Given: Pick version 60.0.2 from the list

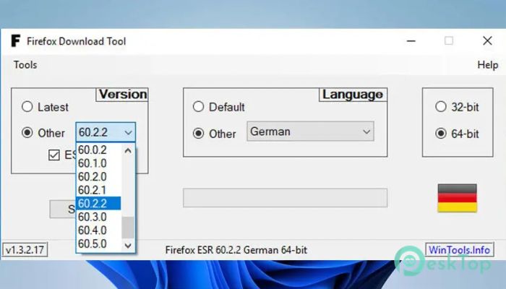Looking at the screenshot, I should pos(99,150).
